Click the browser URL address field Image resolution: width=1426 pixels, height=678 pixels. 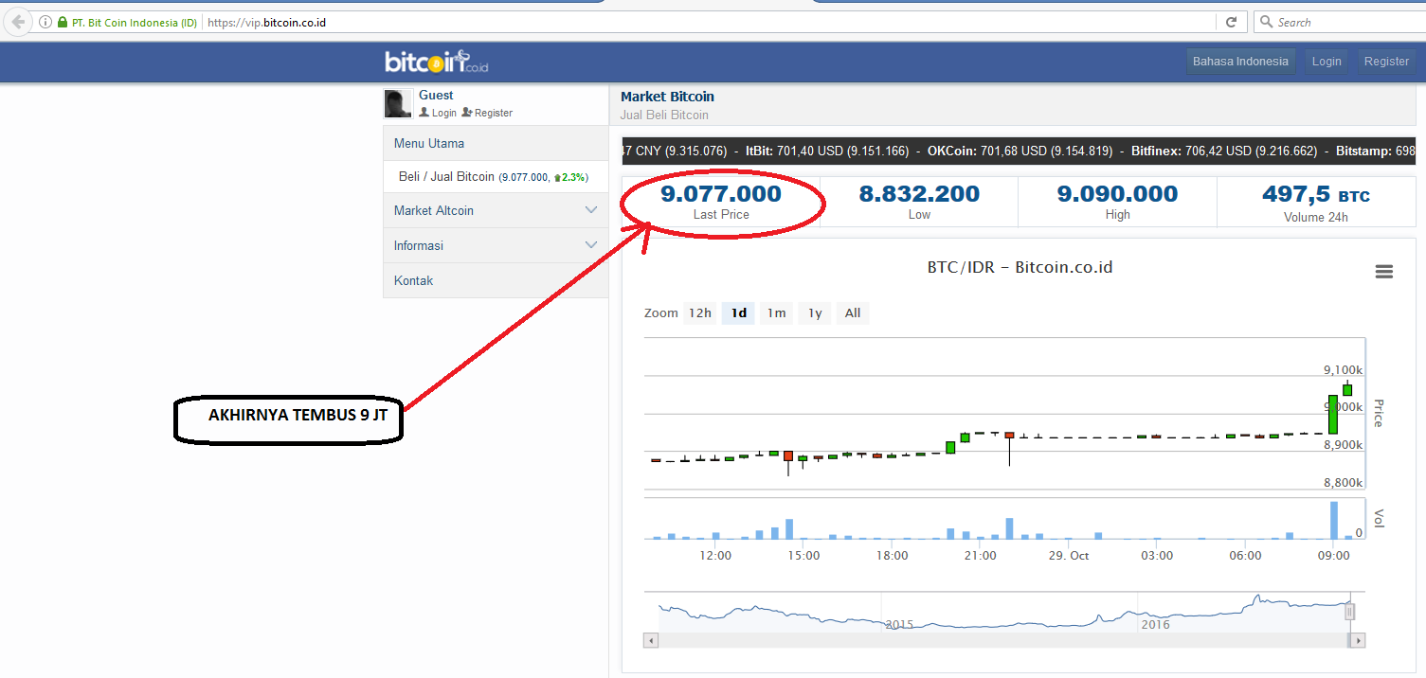coord(711,22)
